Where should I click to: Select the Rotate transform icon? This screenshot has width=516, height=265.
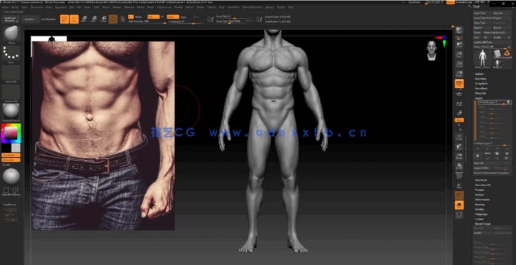tap(103, 19)
